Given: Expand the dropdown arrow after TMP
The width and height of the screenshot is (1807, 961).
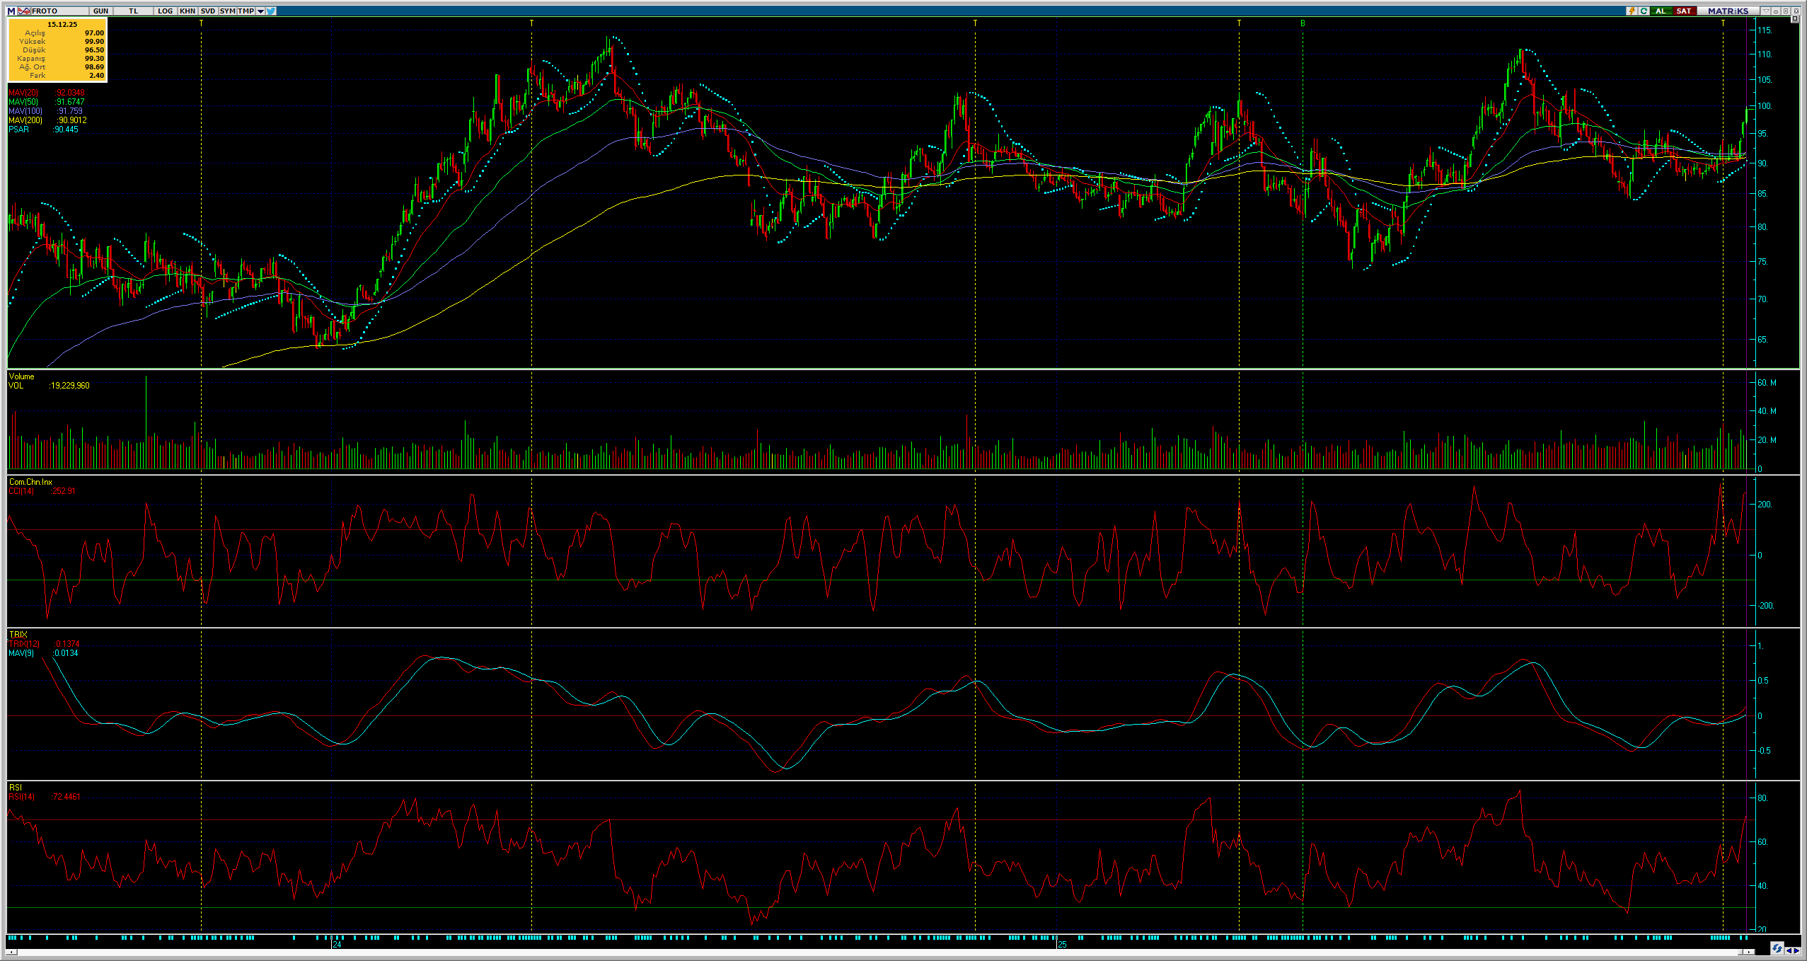Looking at the screenshot, I should [x=260, y=11].
